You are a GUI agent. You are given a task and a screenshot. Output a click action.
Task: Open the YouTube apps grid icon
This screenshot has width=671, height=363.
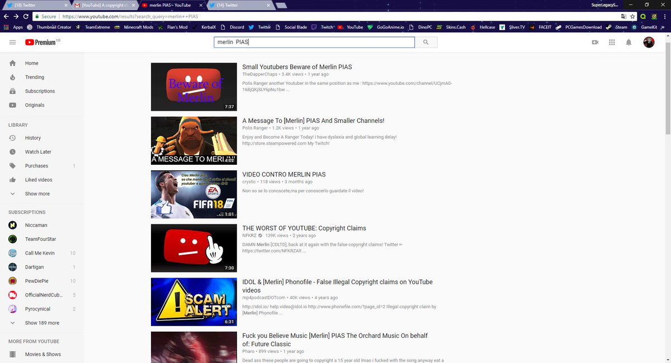tap(612, 42)
